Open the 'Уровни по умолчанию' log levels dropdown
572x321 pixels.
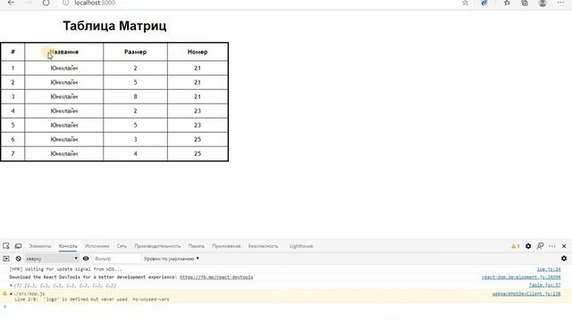(171, 259)
